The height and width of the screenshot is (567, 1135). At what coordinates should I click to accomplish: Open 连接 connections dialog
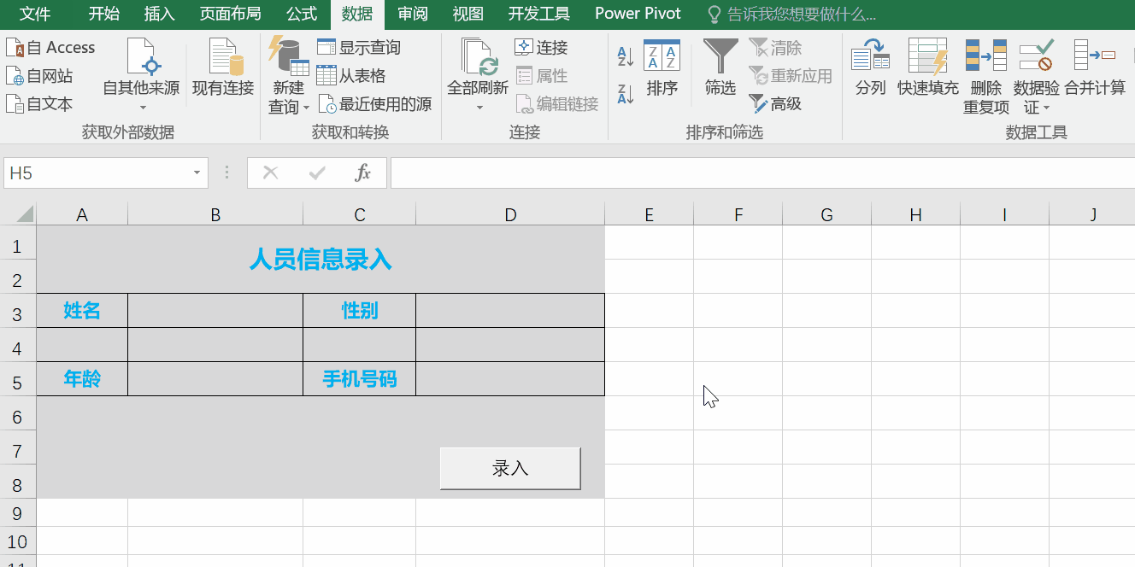coord(542,48)
